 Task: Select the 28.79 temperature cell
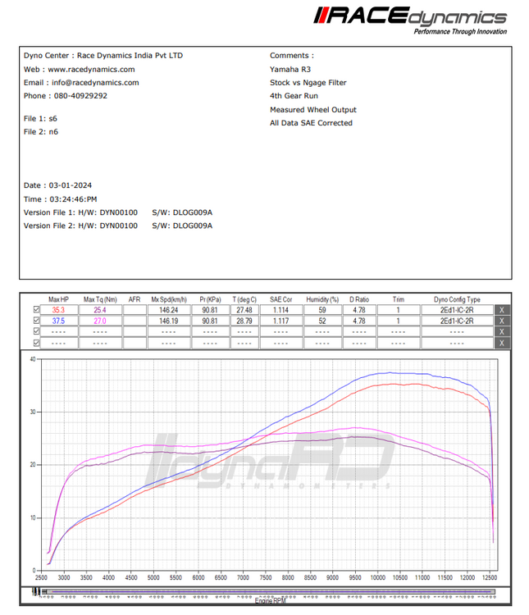(244, 321)
